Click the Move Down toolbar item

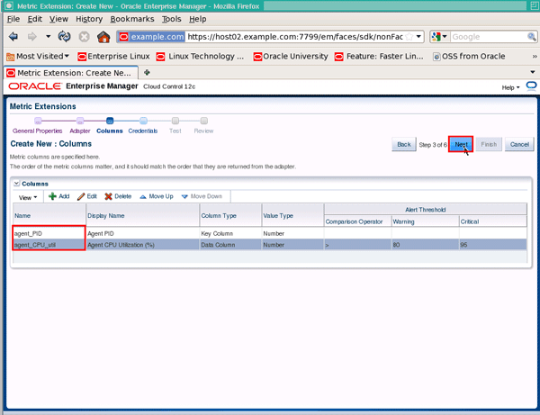pyautogui.click(x=202, y=196)
